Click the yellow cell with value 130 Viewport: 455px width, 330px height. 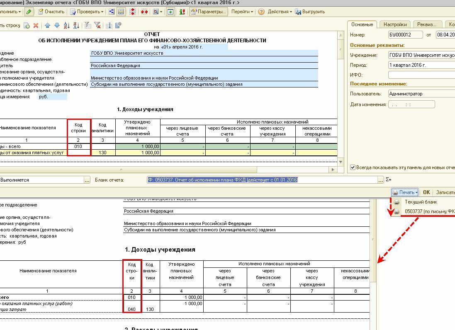point(103,153)
